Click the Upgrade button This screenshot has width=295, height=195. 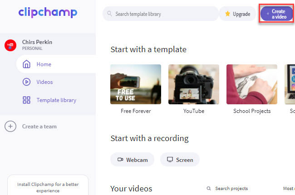click(x=238, y=14)
